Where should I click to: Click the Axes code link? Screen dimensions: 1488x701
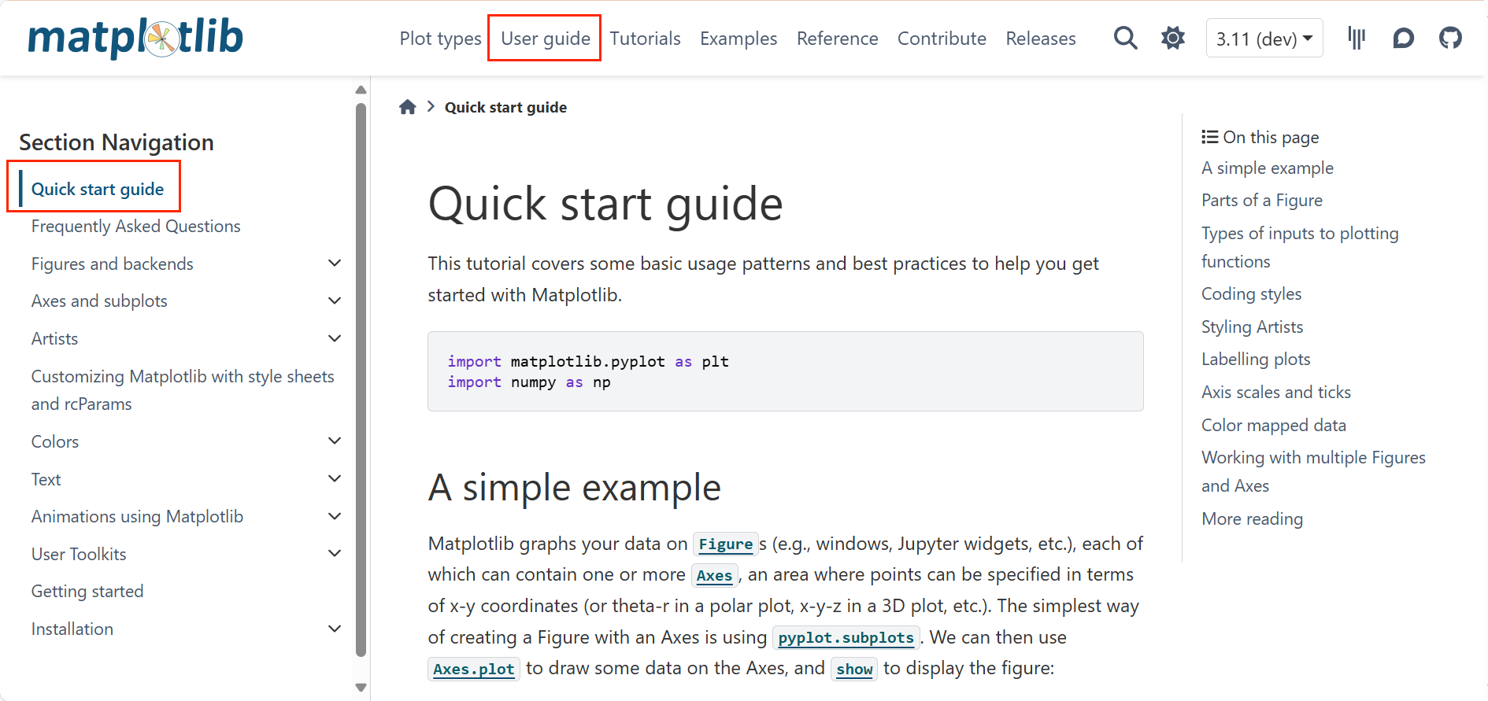tap(714, 575)
